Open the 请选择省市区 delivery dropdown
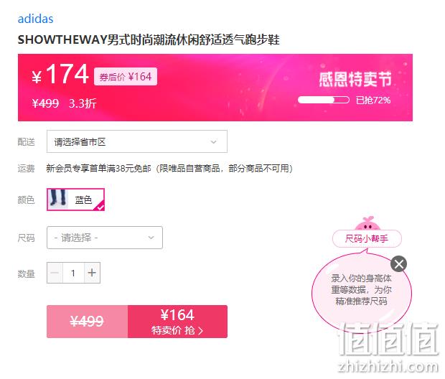Screen dimensions: 445x379 (137, 141)
